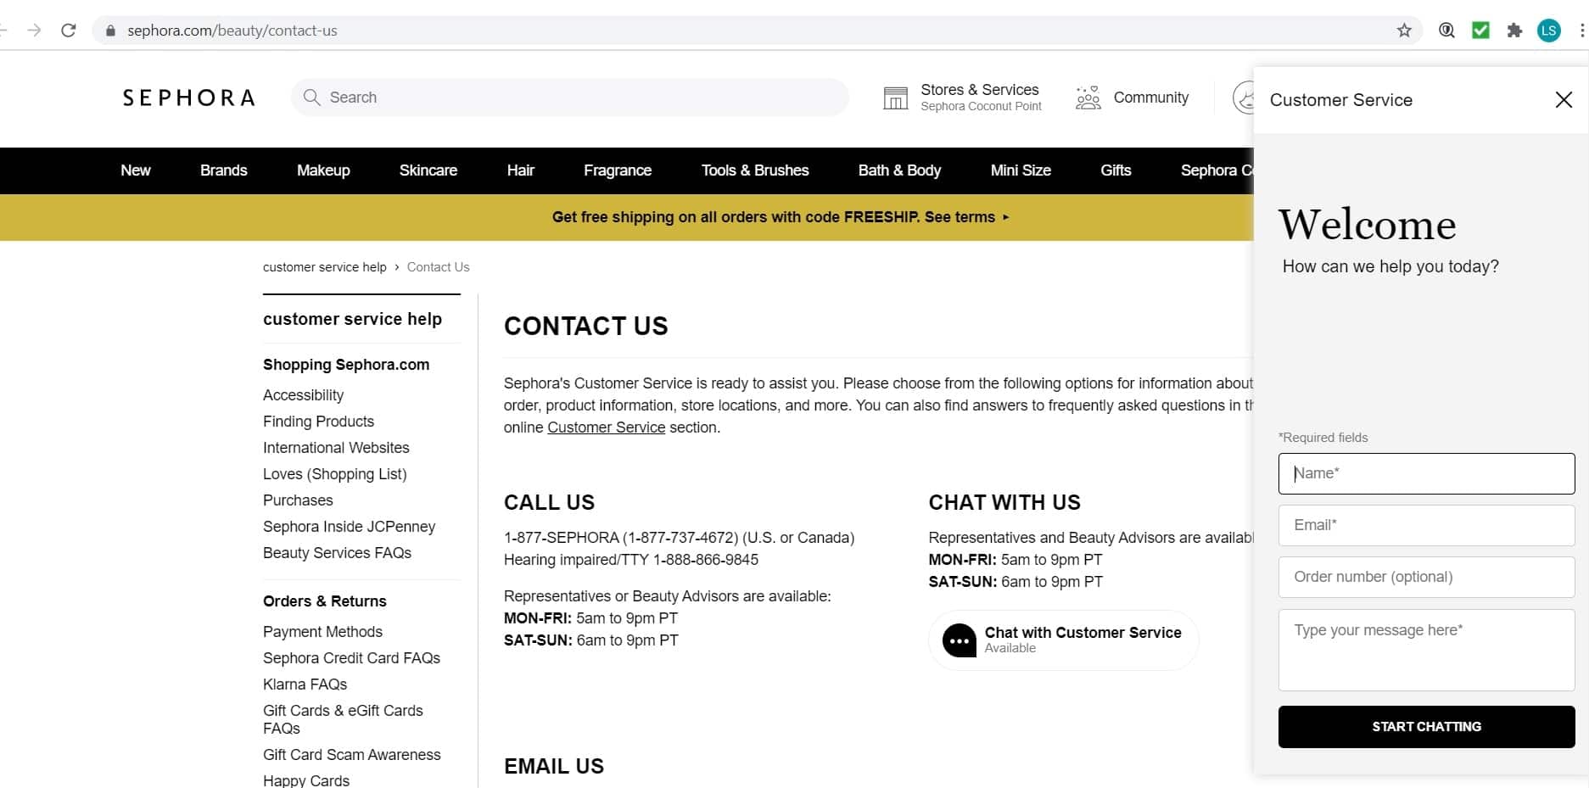Click the EMAIL US heading
Screen dimensions: 1589x788
tap(554, 767)
